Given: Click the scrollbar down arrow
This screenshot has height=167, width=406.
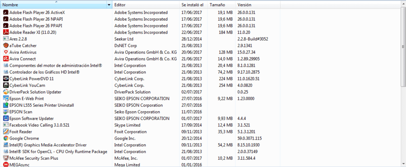Looking at the screenshot, I should [403, 163].
